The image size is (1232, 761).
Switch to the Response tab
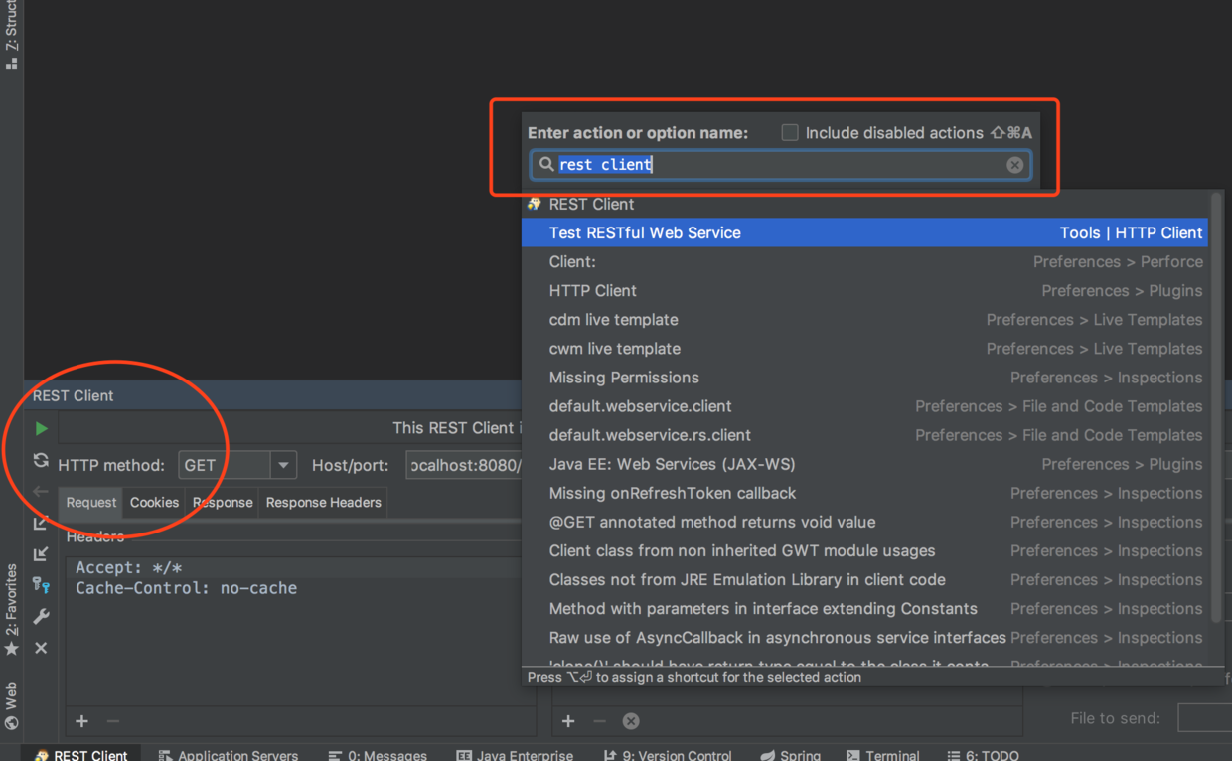click(x=223, y=502)
